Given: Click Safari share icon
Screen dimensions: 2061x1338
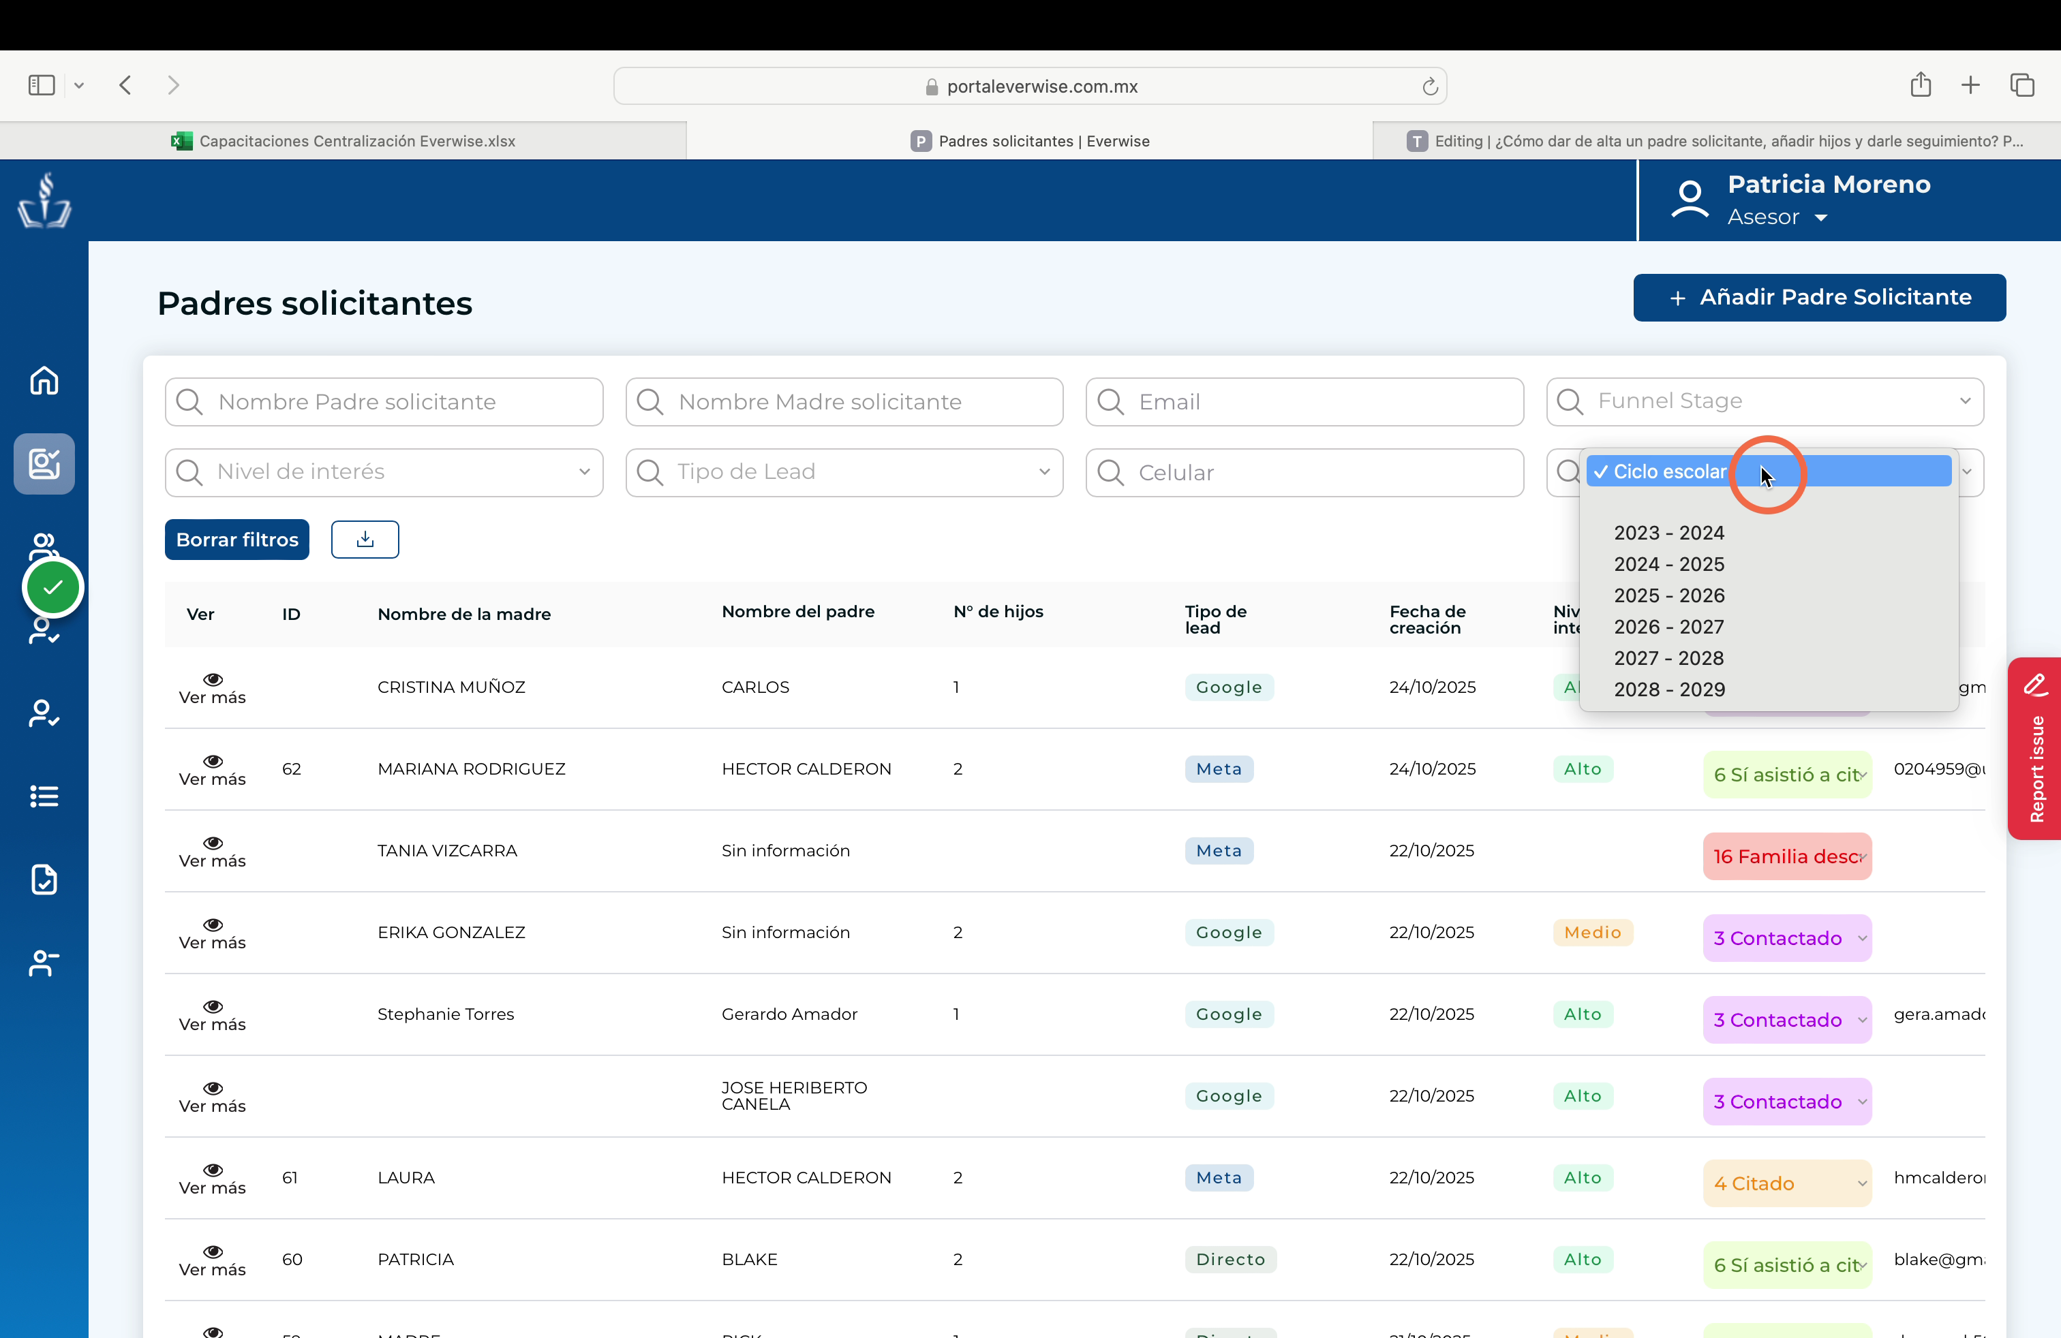Looking at the screenshot, I should [x=1920, y=84].
